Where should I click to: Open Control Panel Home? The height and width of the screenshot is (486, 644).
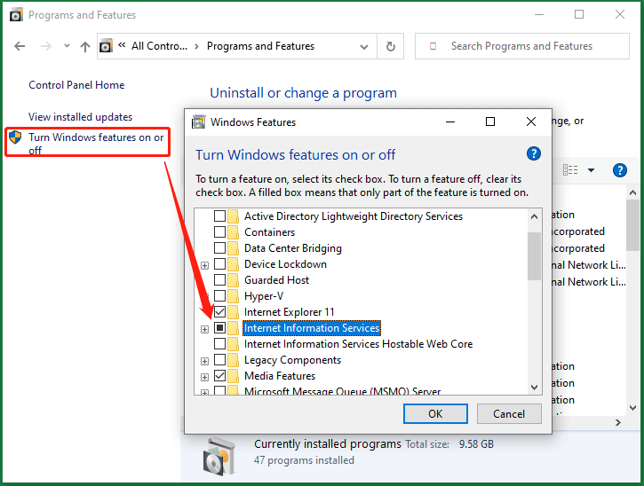click(76, 85)
